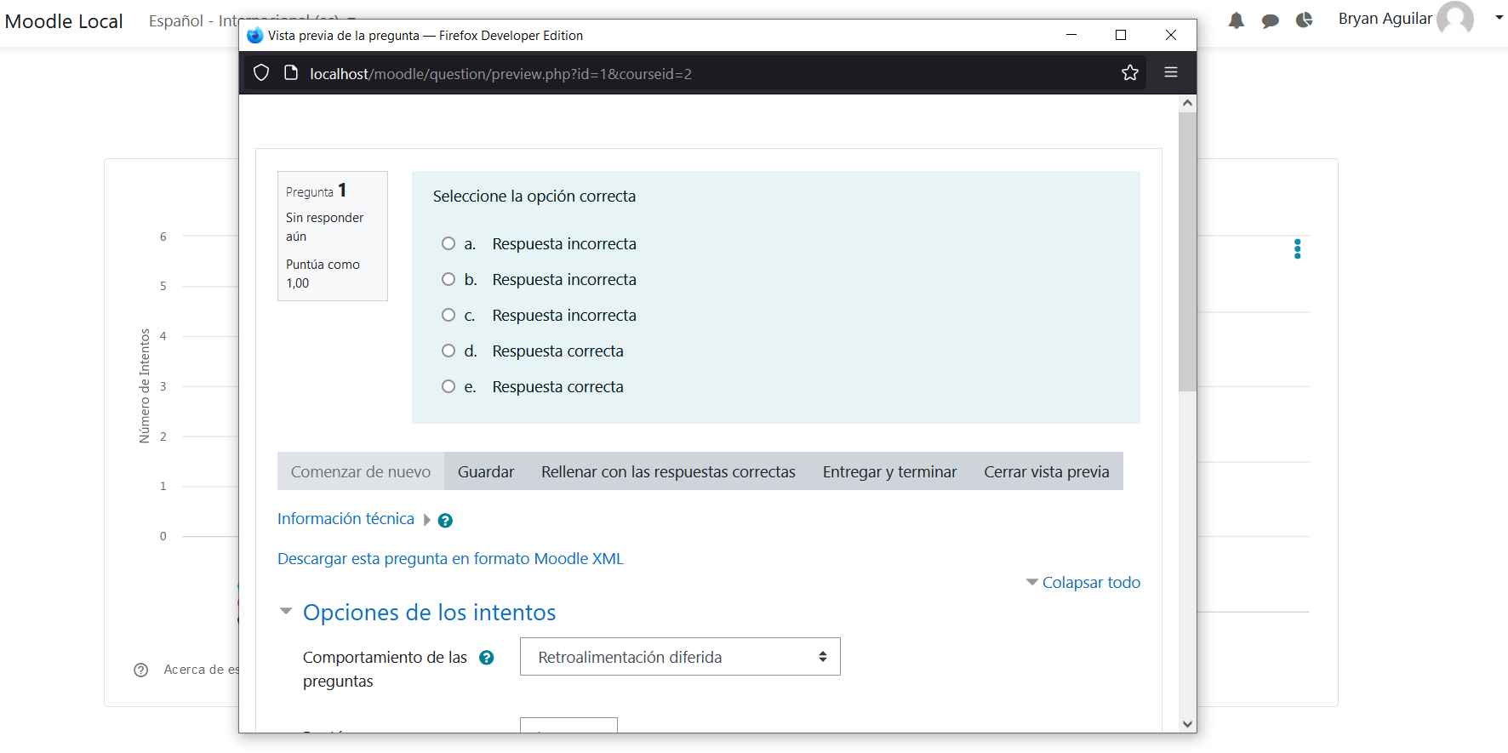Click Rellenar con las respuestas correctas
The width and height of the screenshot is (1508, 753).
[x=668, y=471]
